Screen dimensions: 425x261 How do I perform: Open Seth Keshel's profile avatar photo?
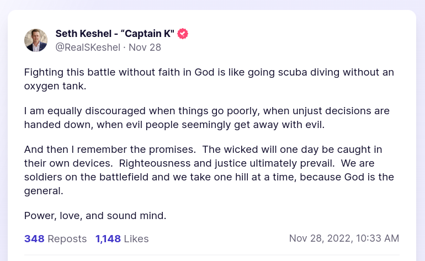click(x=36, y=40)
